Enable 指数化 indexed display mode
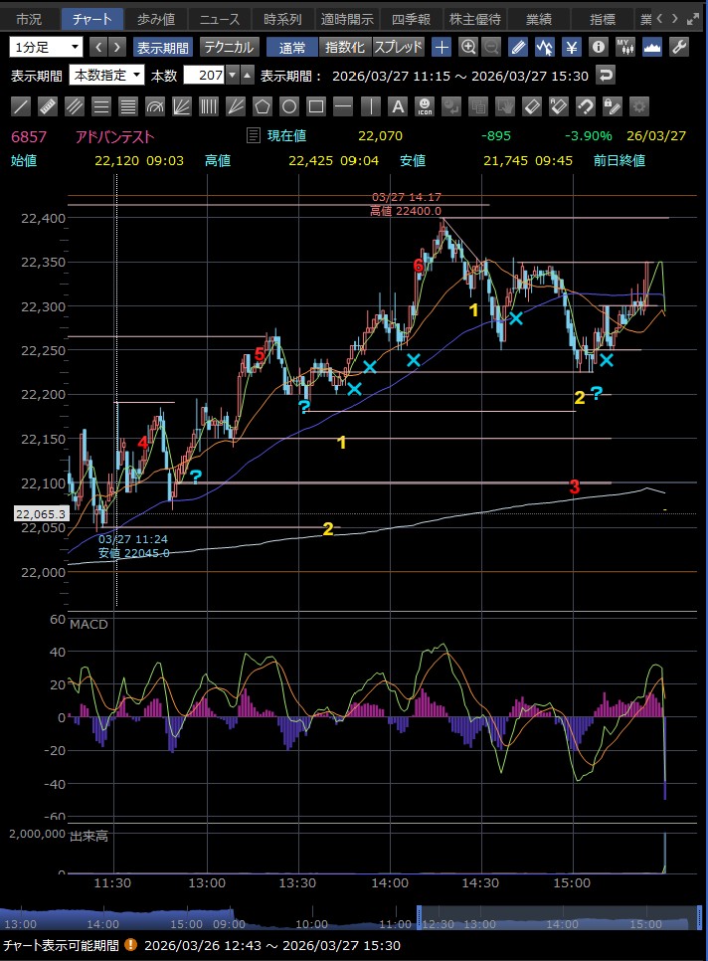The image size is (708, 961). pos(345,47)
